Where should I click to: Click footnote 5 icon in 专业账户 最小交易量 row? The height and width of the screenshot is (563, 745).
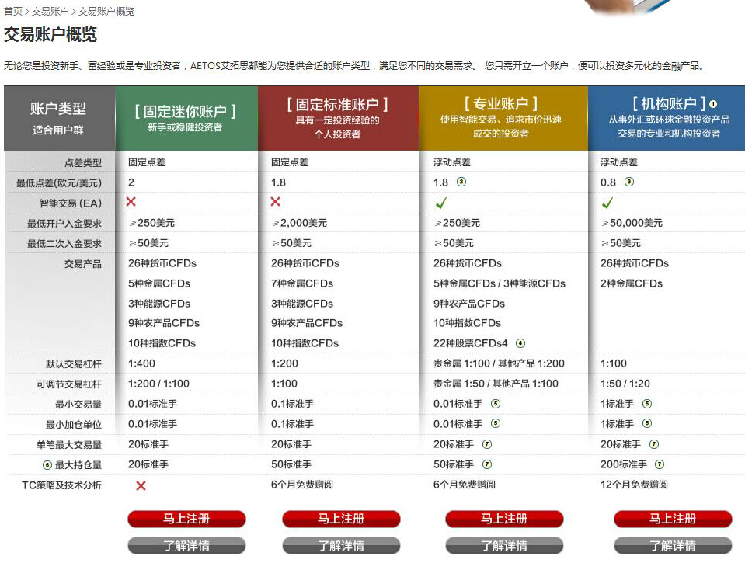(x=496, y=404)
